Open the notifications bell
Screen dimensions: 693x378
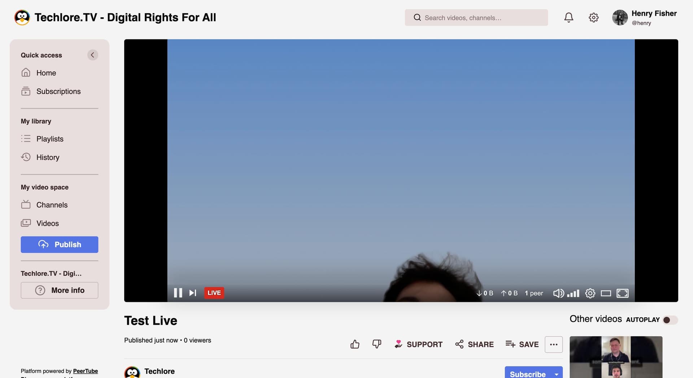[569, 17]
